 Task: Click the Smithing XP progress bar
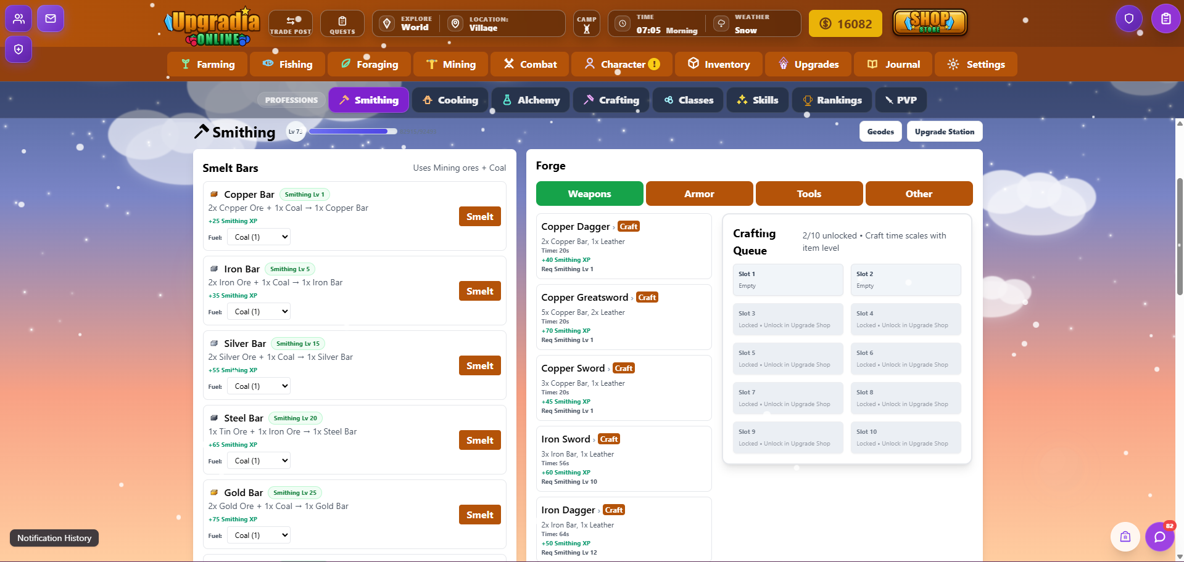(x=353, y=131)
